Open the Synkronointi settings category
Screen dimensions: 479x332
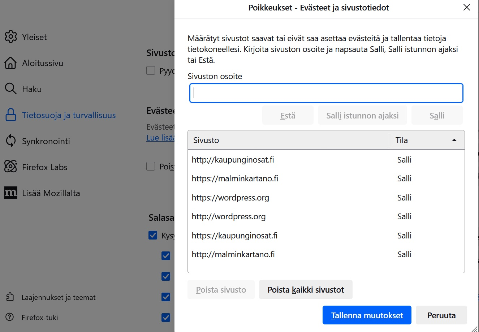(x=46, y=141)
